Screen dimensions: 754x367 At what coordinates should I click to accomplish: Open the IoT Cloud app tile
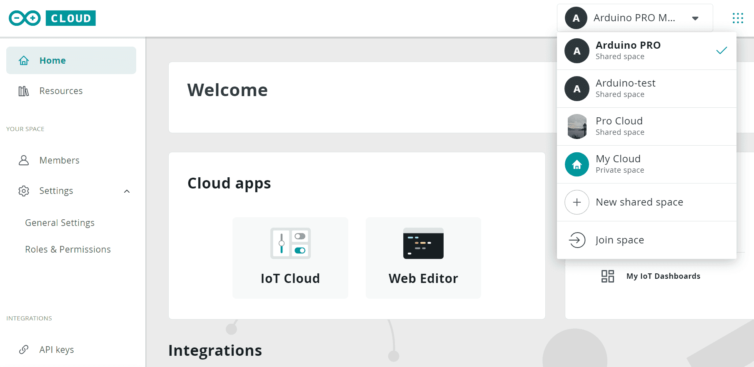point(290,258)
